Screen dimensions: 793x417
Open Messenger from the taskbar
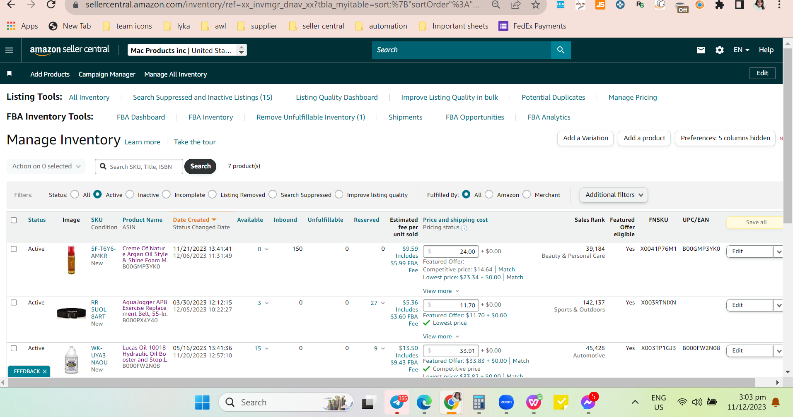(588, 402)
